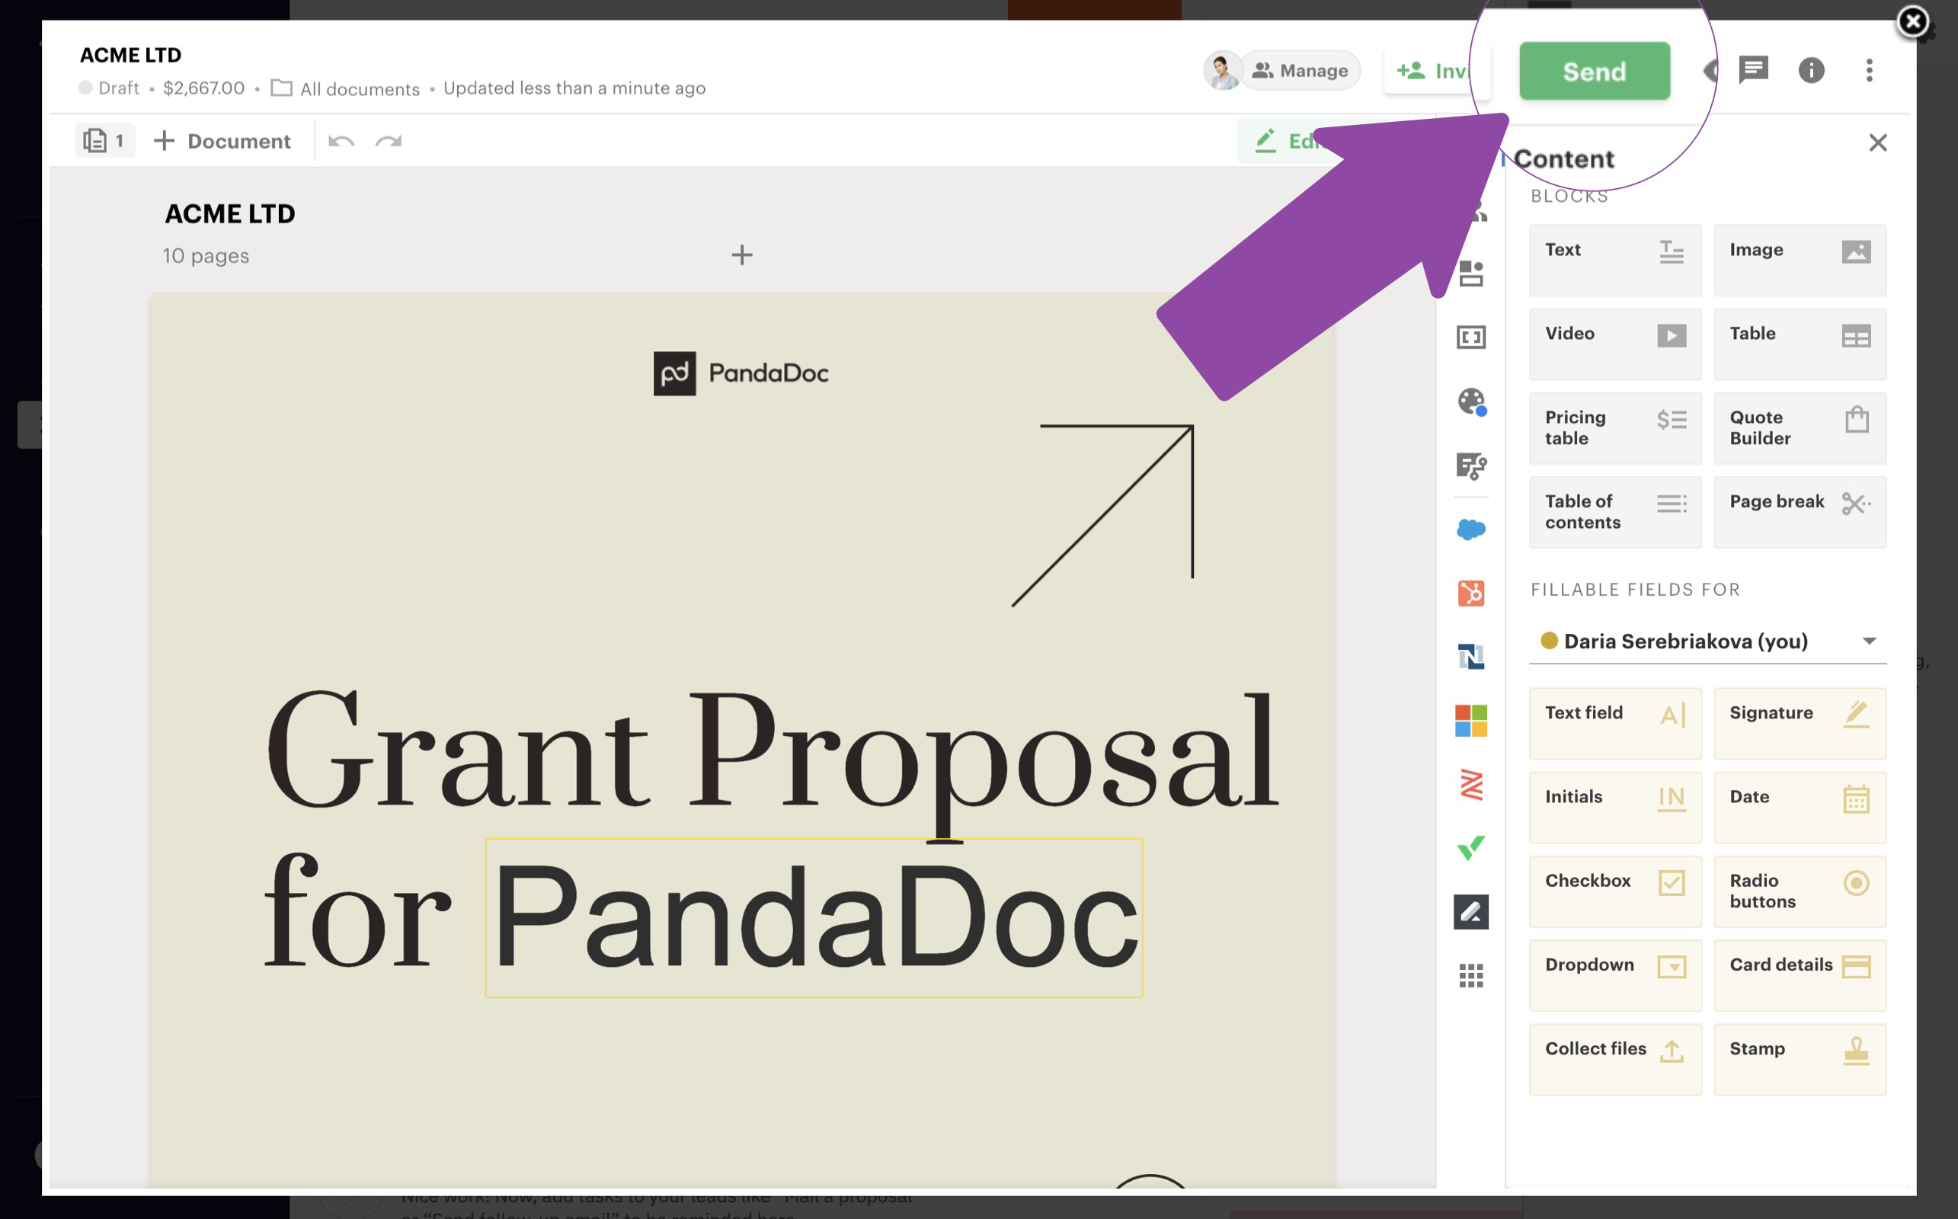This screenshot has width=1958, height=1219.
Task: Open the Daria Serebriakova recipient dropdown
Action: coord(1707,641)
